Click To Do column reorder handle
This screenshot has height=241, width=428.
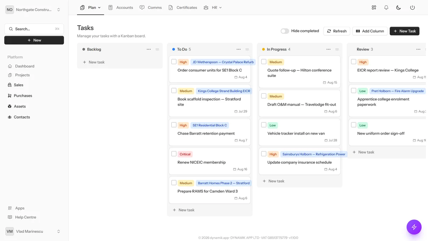[247, 49]
